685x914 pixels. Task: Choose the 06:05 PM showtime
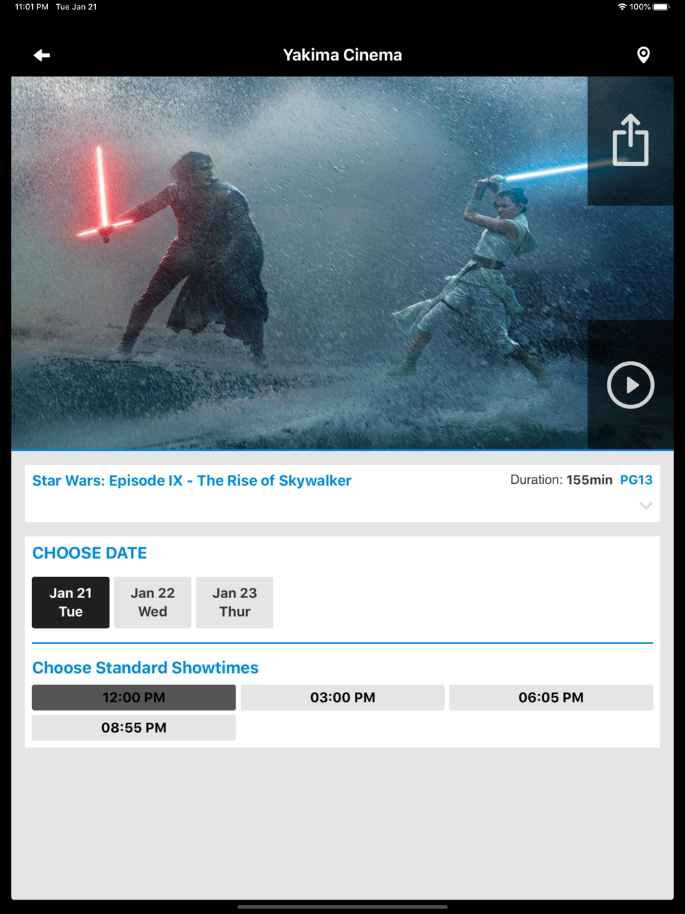coord(551,697)
